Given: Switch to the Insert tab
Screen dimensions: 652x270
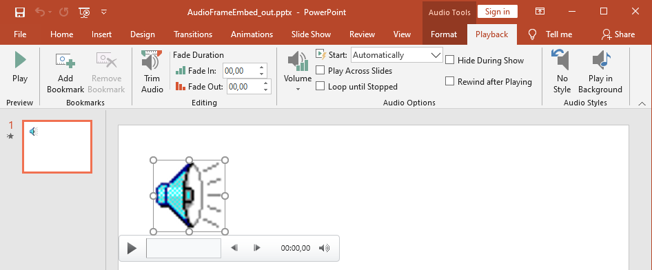Looking at the screenshot, I should click(x=101, y=34).
